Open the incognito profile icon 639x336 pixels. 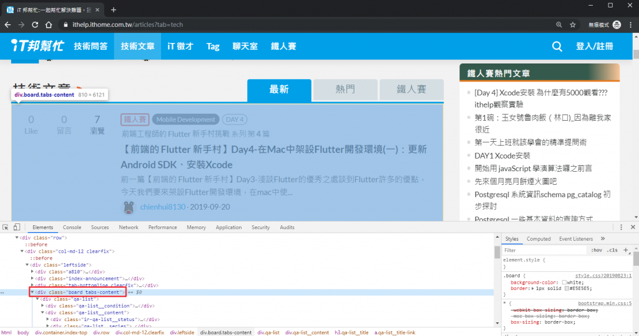click(617, 25)
